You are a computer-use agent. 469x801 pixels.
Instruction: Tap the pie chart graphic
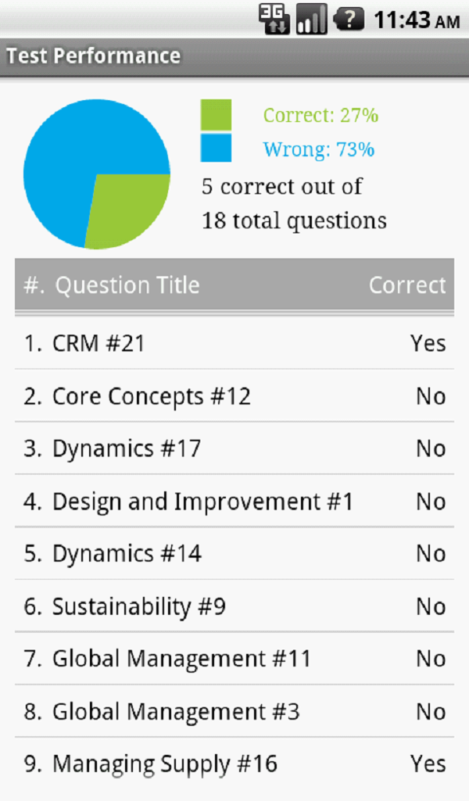97,174
